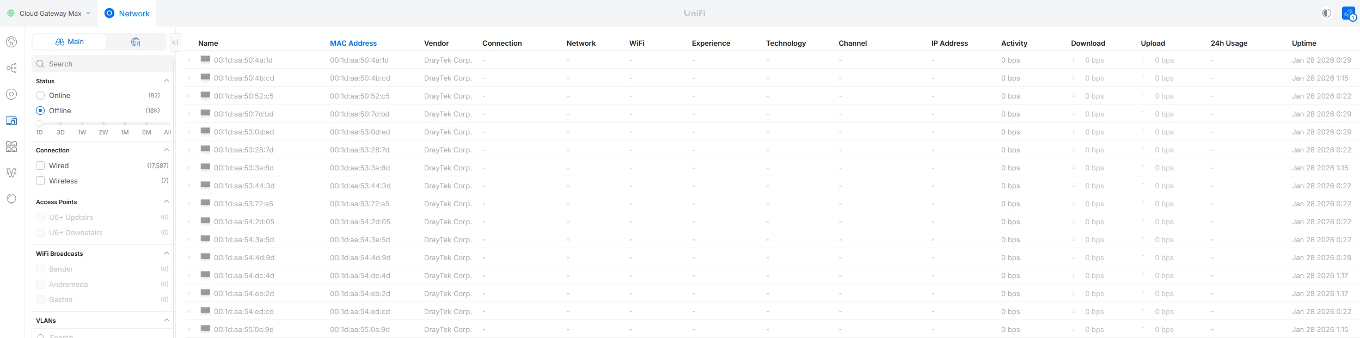
Task: Select the Network tab at the top
Action: pyautogui.click(x=127, y=13)
